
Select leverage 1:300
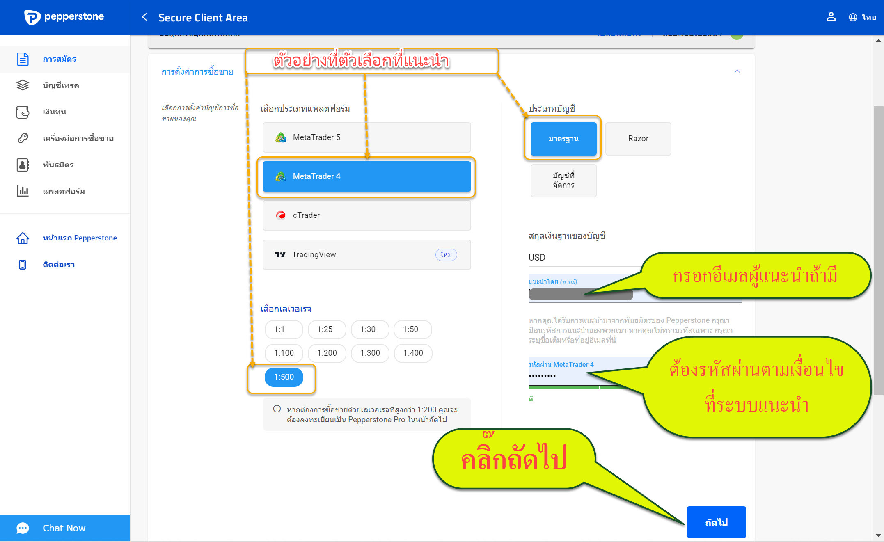[370, 353]
